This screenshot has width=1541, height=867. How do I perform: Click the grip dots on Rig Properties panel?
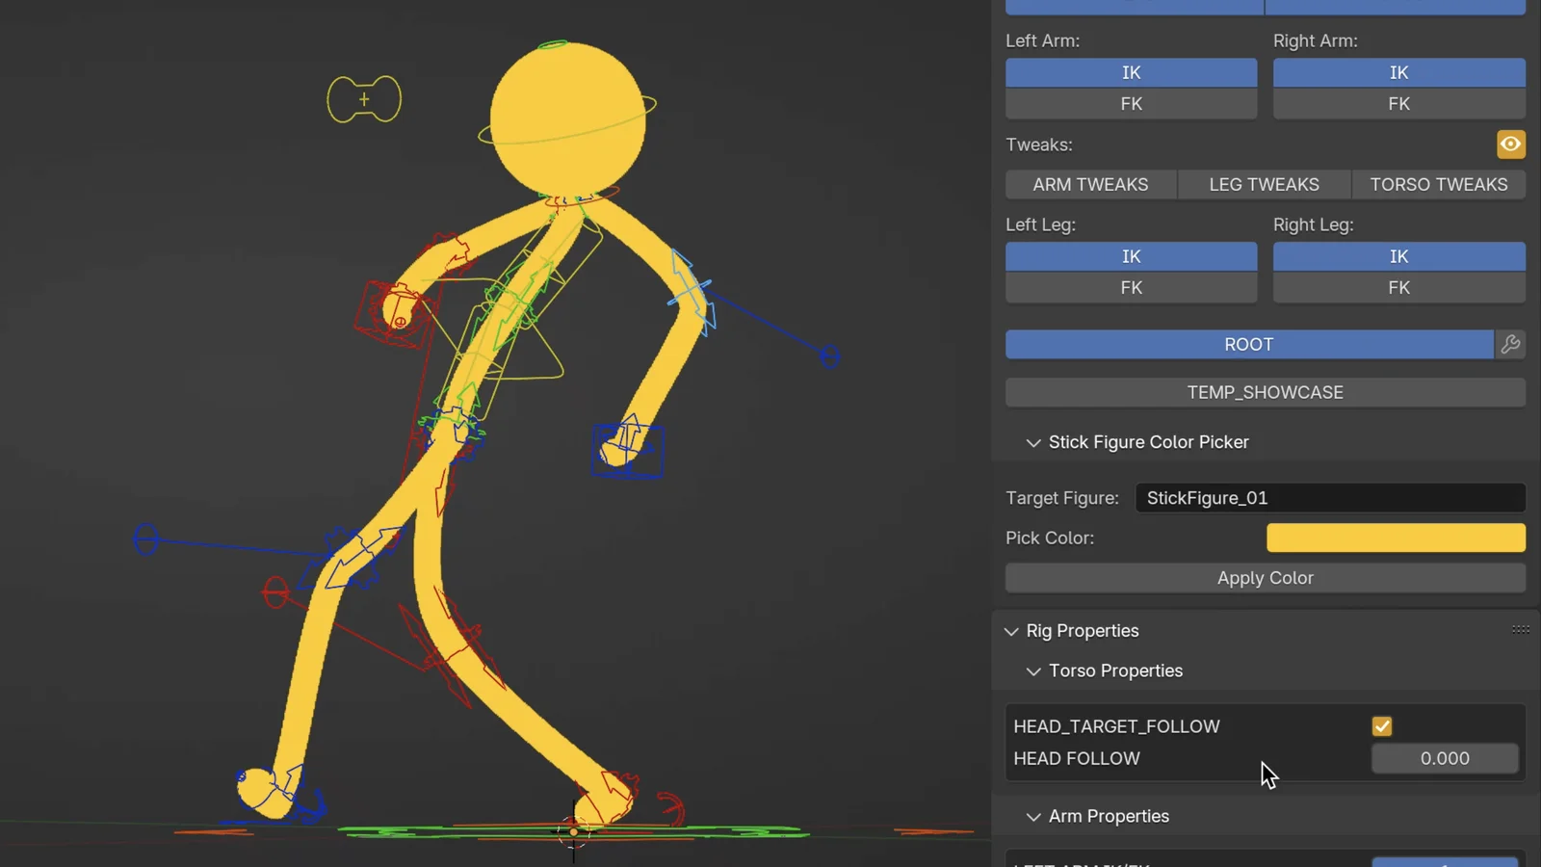(x=1520, y=629)
